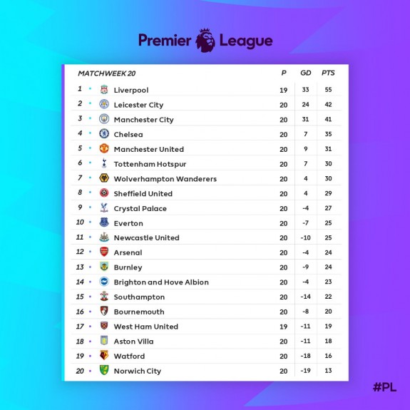Click the PTS column header
Image resolution: width=410 pixels, height=410 pixels.
pos(328,73)
